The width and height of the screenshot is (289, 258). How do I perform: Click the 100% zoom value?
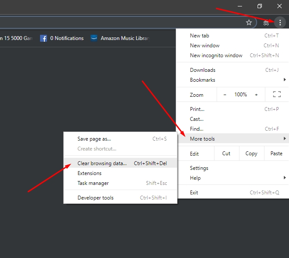240,95
